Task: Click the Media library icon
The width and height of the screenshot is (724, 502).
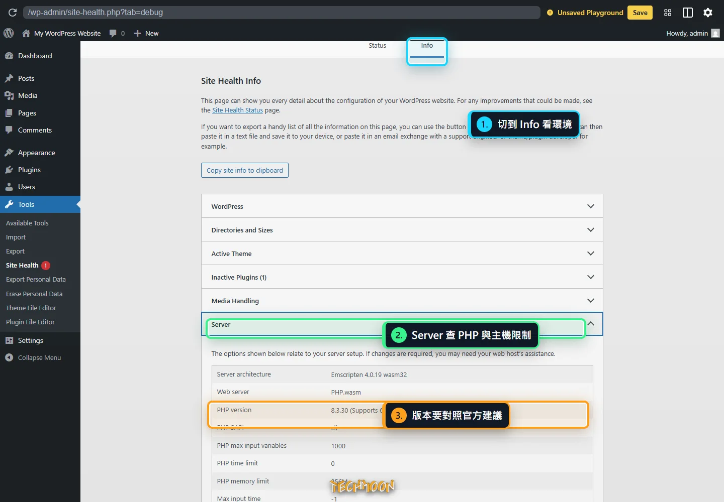Action: [x=9, y=95]
